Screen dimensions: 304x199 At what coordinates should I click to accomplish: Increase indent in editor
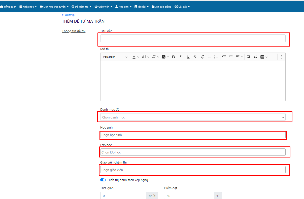point(224,57)
